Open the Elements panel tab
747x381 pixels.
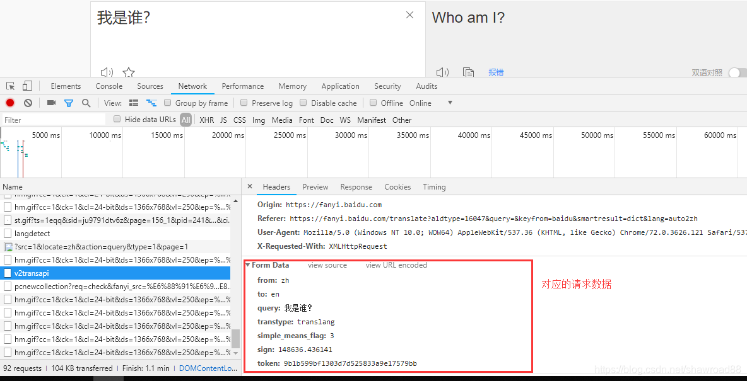tap(66, 86)
